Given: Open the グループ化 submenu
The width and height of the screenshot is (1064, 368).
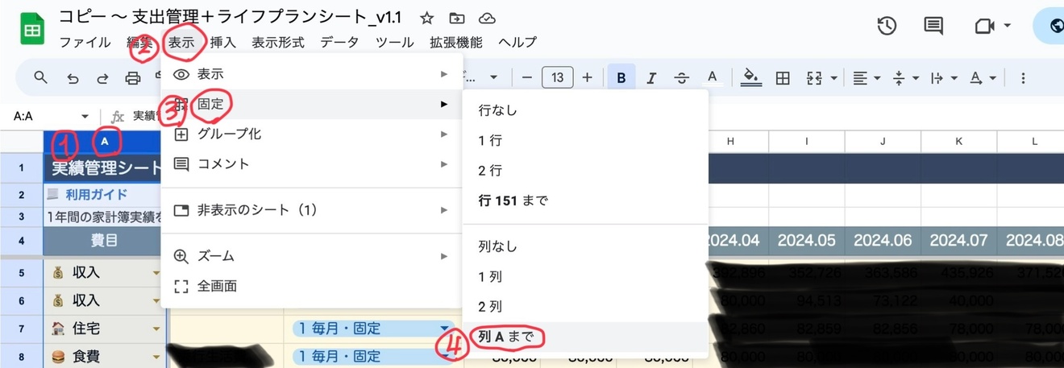Looking at the screenshot, I should point(312,134).
